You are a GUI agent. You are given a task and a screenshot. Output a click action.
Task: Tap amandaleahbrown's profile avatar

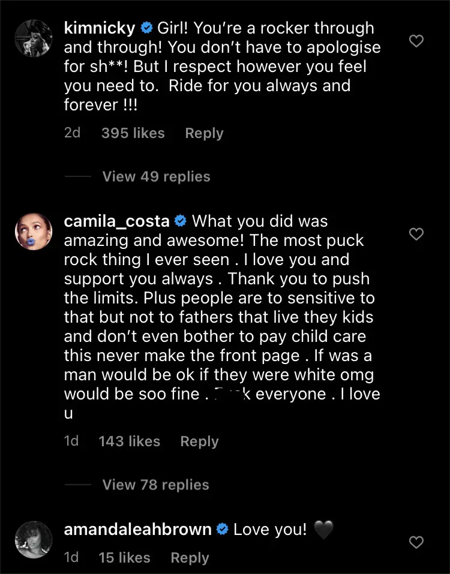33,539
